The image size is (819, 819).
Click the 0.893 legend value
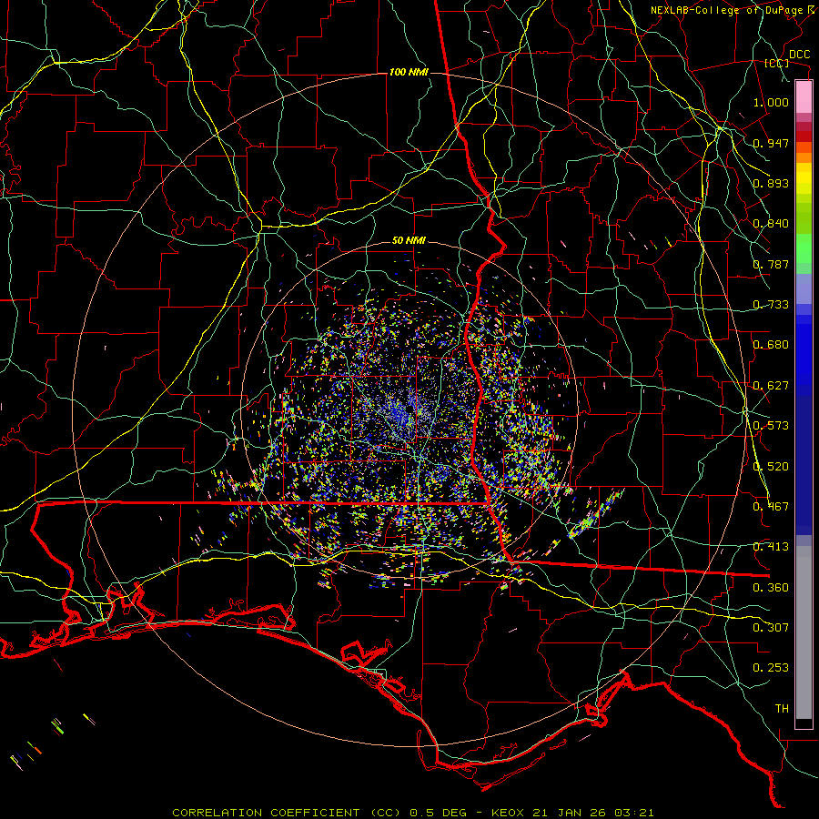coord(771,183)
